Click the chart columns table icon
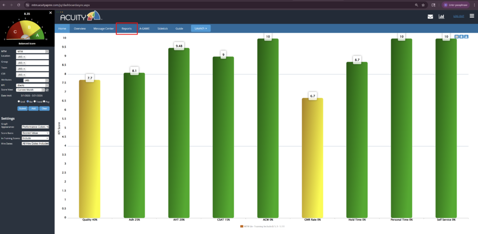 pyautogui.click(x=457, y=36)
